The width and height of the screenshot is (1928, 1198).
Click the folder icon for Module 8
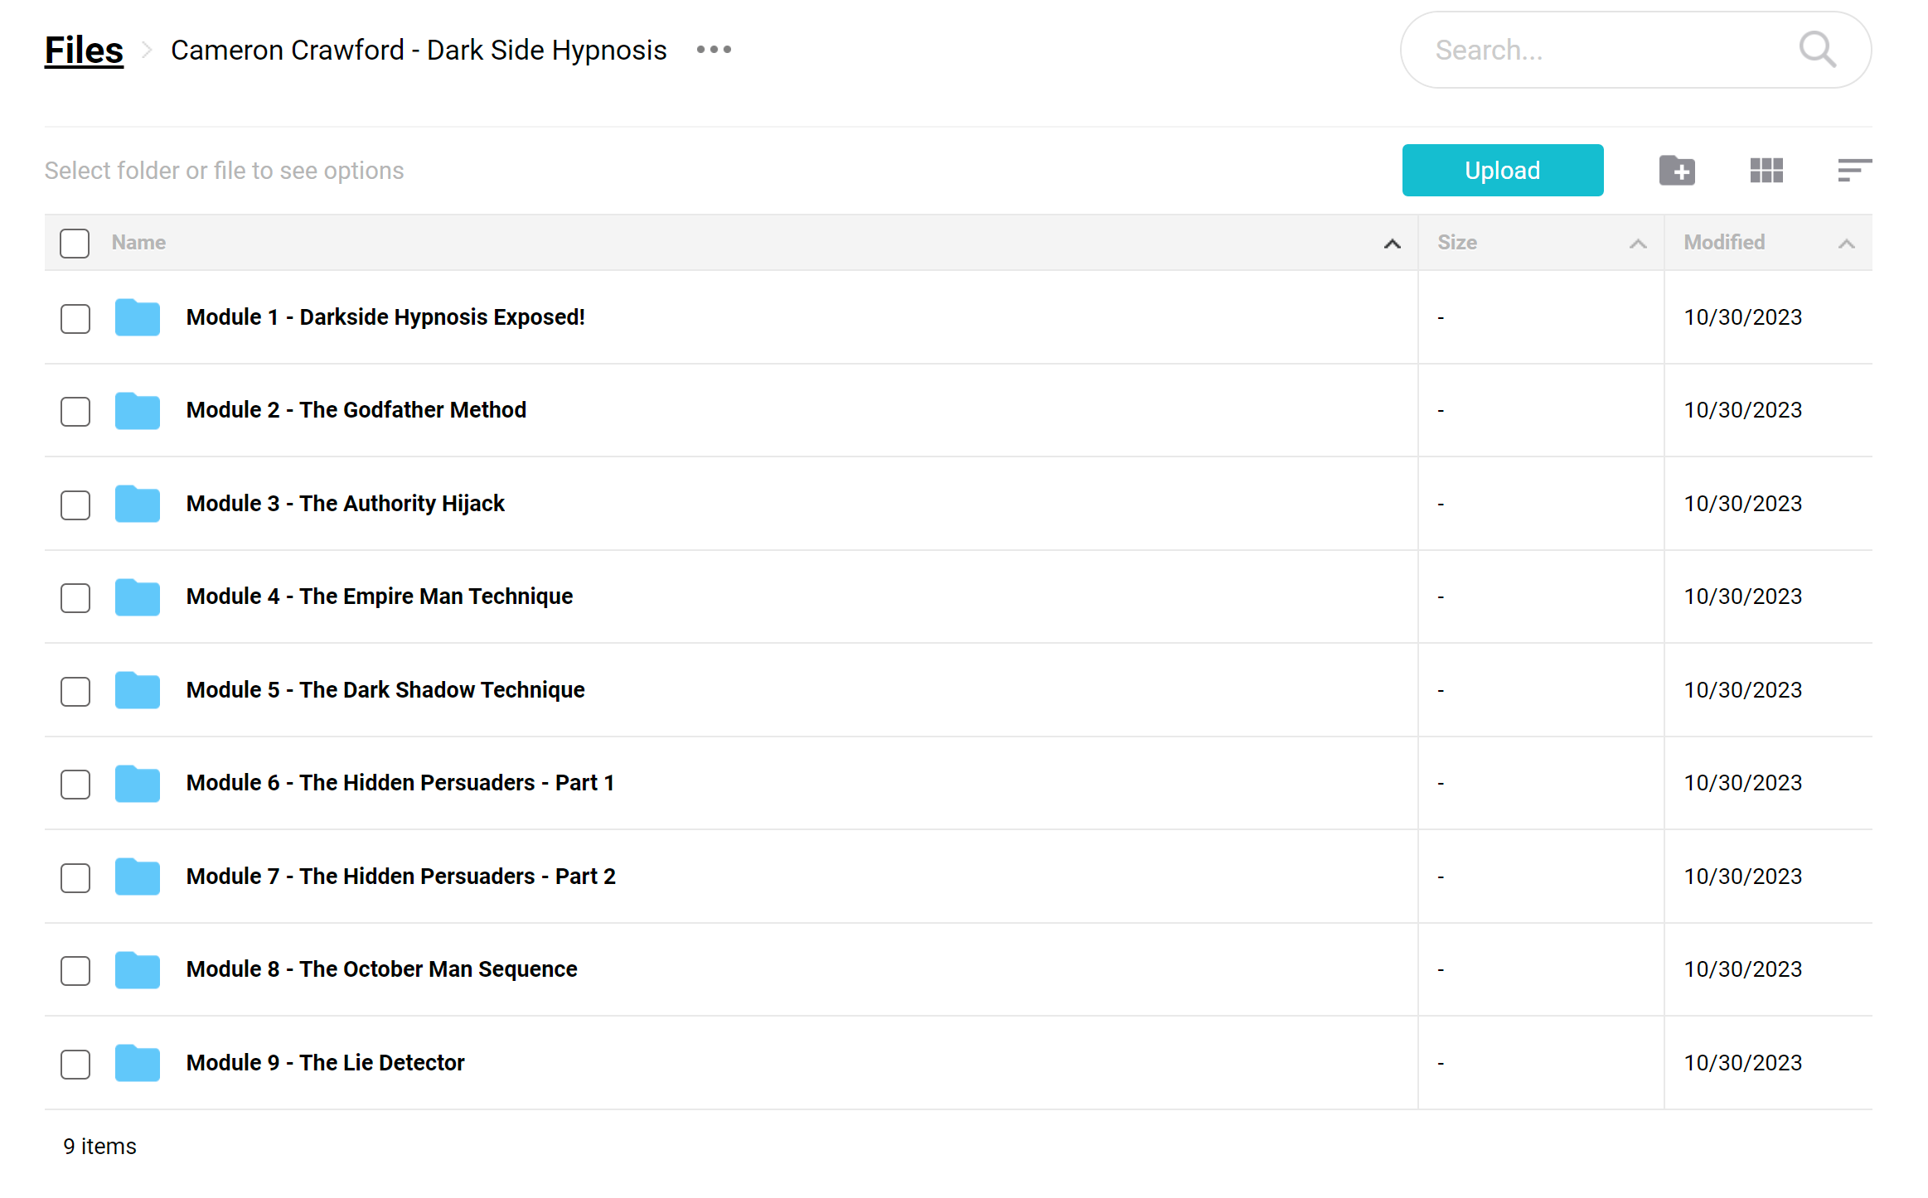[x=138, y=969]
